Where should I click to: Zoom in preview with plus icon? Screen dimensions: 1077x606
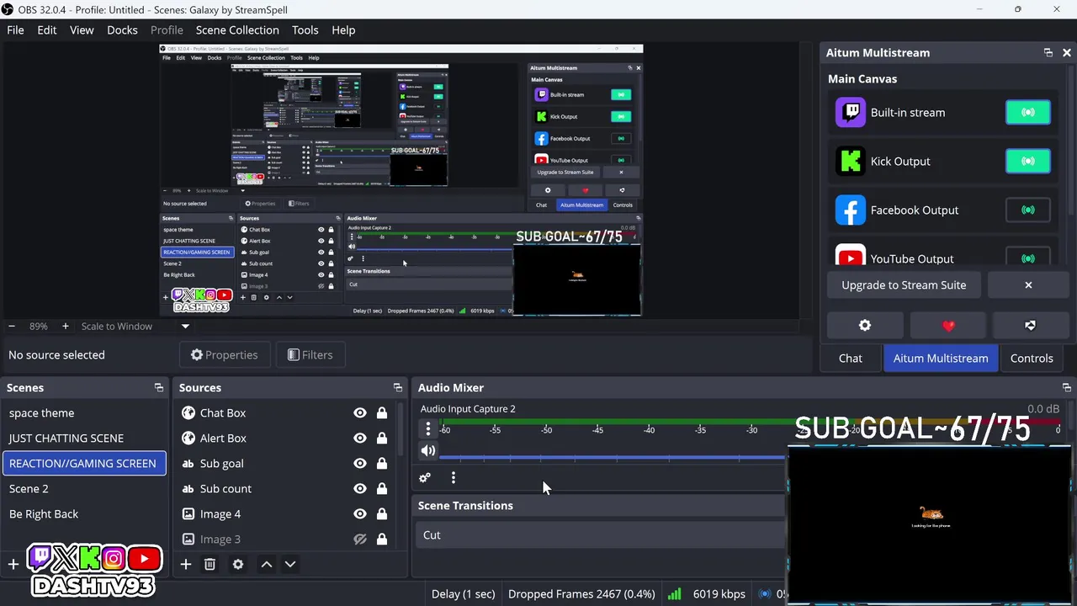(65, 326)
